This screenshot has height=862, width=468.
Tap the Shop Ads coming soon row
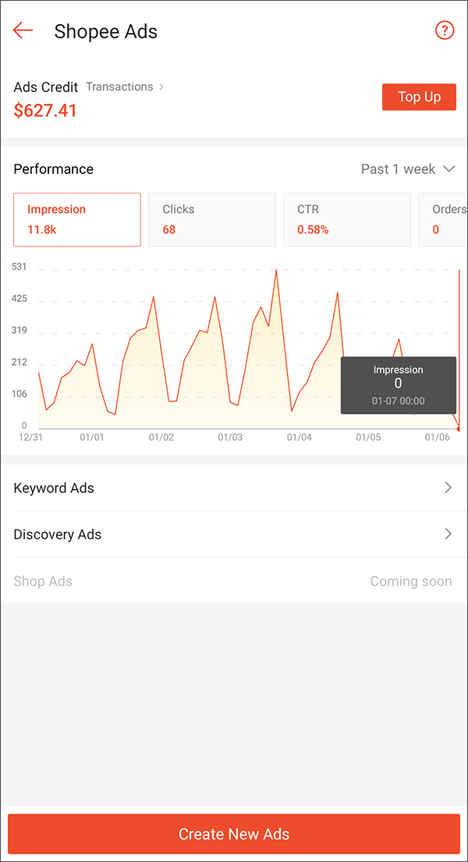pos(234,581)
